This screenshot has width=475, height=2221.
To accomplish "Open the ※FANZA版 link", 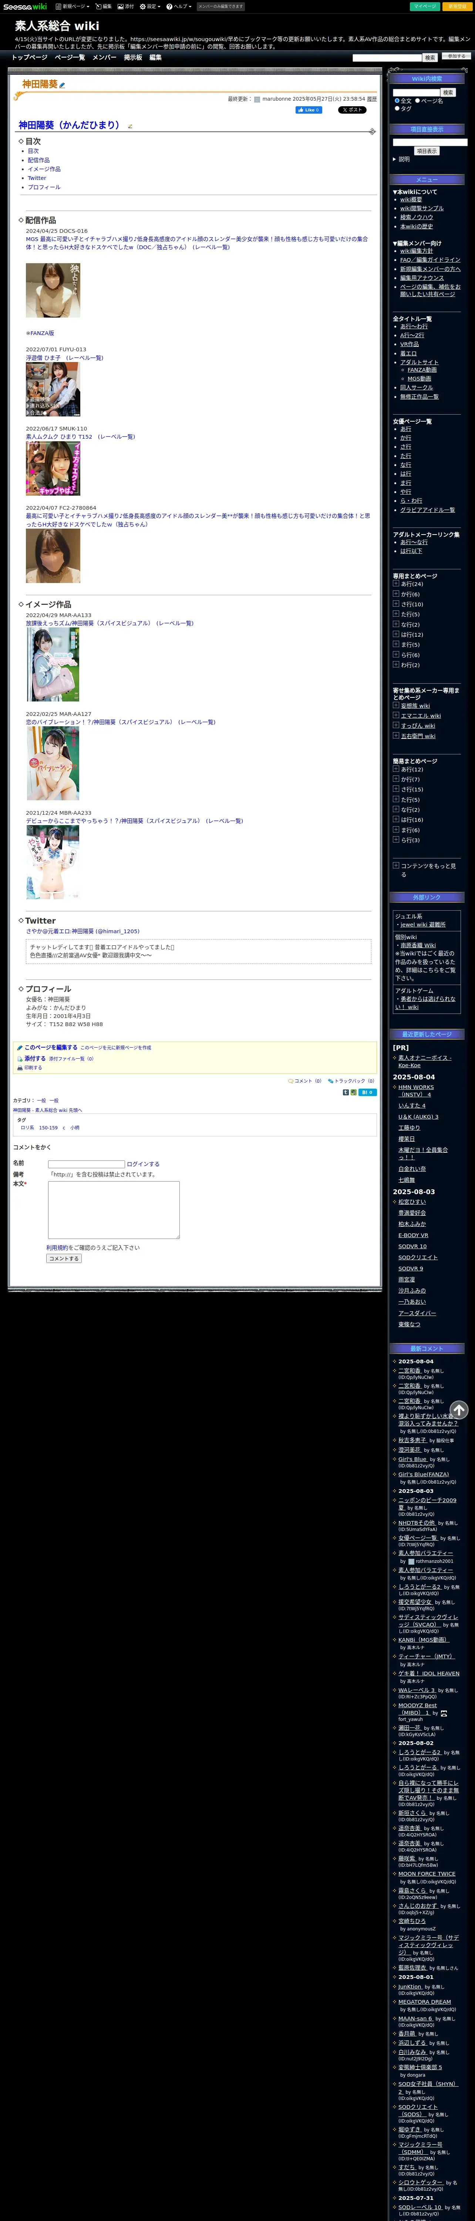I will tap(40, 333).
